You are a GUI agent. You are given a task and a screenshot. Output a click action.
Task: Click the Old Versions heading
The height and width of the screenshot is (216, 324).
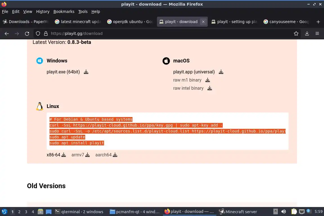pos(46,186)
